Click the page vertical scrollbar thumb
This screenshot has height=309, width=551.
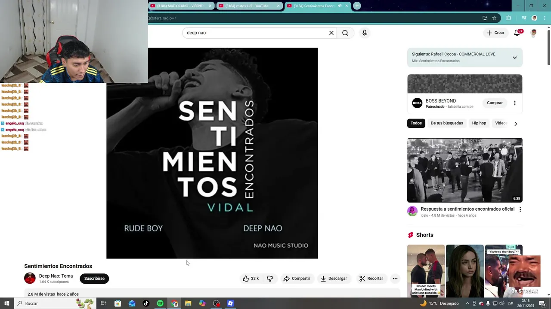pos(549,47)
